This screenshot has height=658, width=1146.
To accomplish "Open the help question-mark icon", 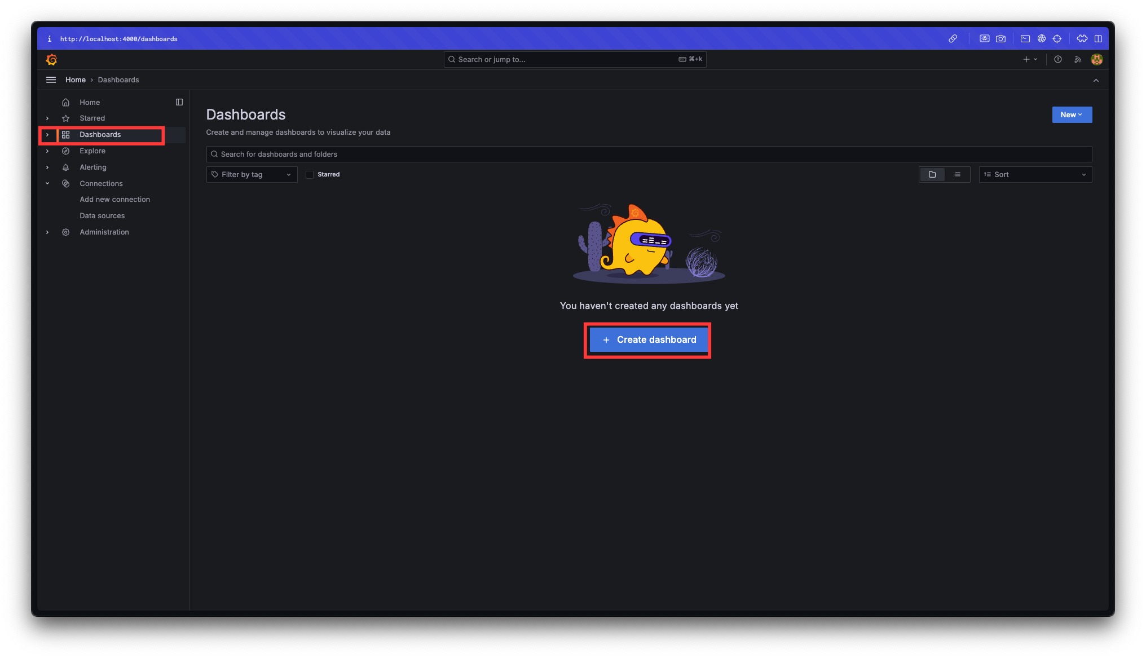I will coord(1058,59).
